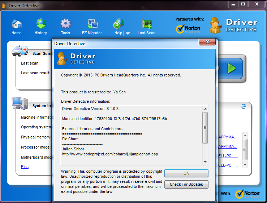Click Check For Updates button
Screen dimensions: 267x203
(x=186, y=184)
